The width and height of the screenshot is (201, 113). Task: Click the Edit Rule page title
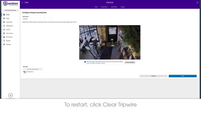[x=110, y=3]
